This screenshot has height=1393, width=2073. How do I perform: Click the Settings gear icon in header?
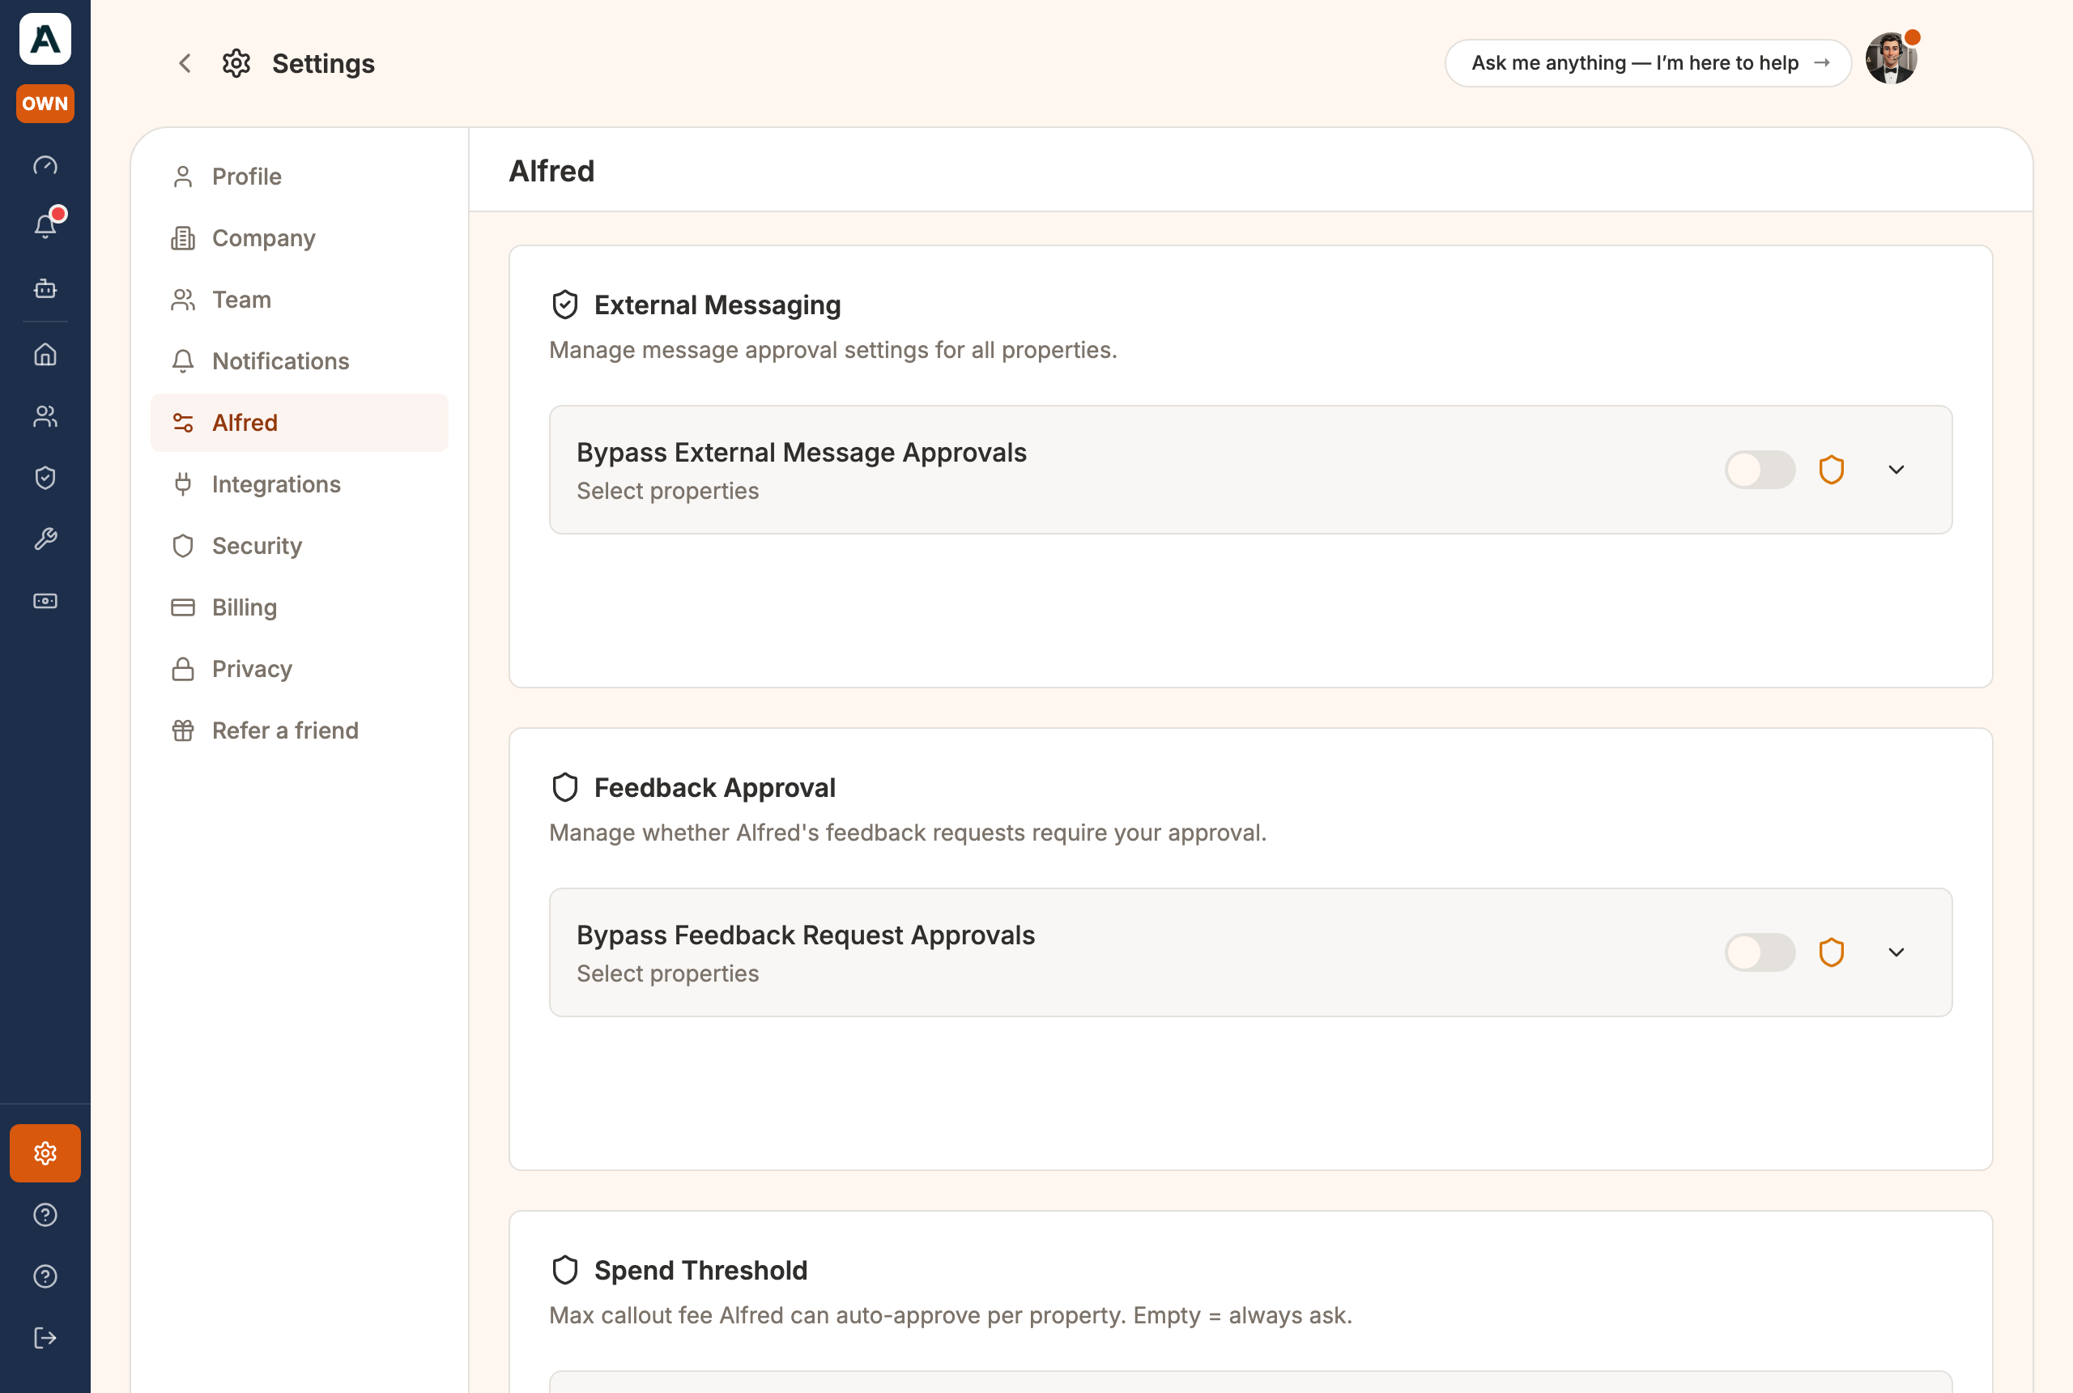236,63
